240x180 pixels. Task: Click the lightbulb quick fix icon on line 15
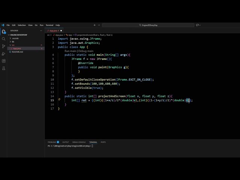tap(59, 99)
